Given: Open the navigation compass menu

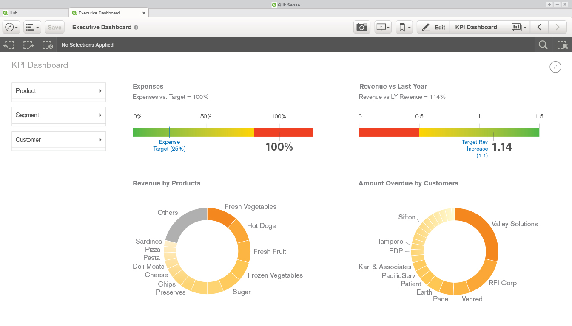Looking at the screenshot, I should click(11, 27).
